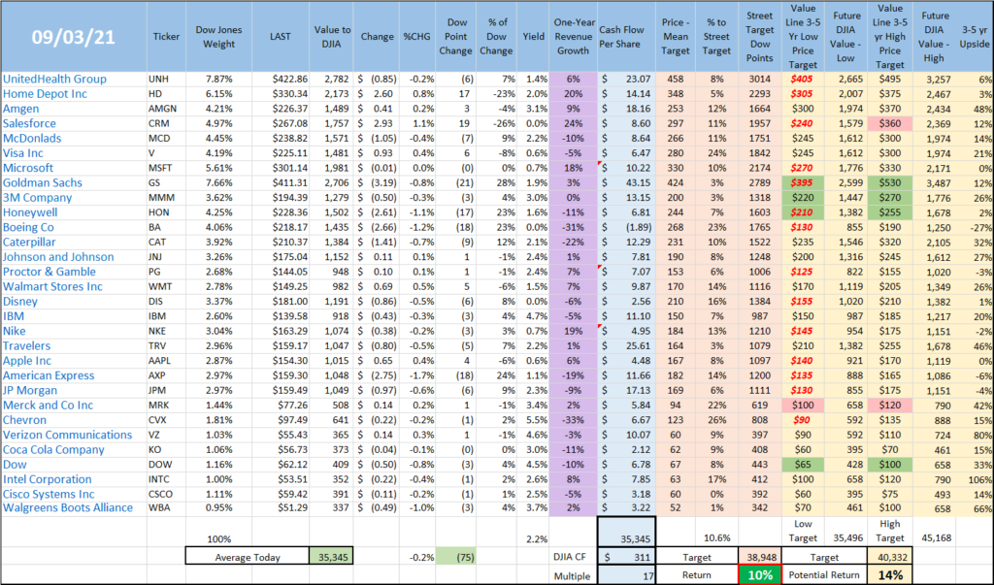Open the Intel Corporation link
Screen dimensions: 994x585
coord(47,479)
